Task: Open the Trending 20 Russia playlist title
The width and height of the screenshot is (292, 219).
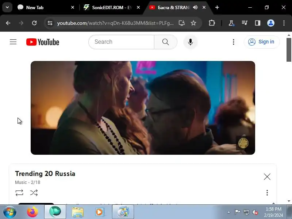Action: 45,174
